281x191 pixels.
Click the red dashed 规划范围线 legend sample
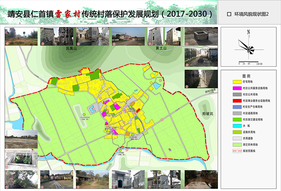237,151
